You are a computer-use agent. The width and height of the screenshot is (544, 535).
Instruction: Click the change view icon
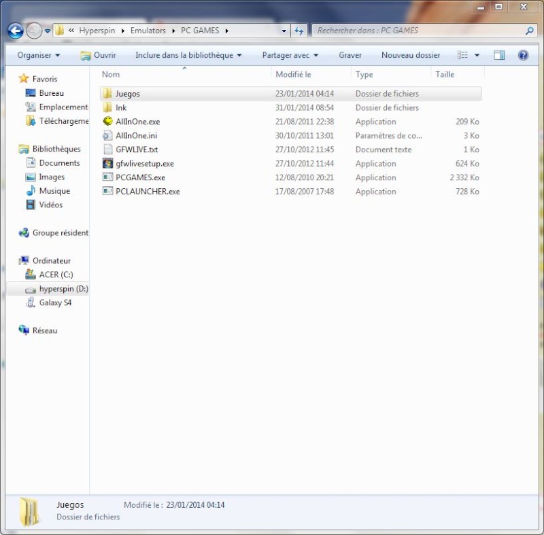coord(462,55)
